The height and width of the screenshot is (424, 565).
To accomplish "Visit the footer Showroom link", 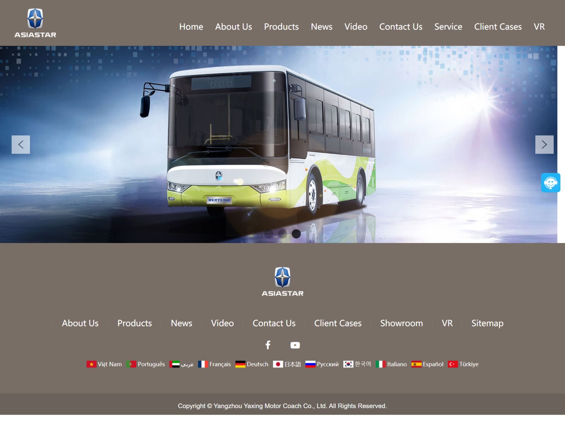I will (x=402, y=323).
